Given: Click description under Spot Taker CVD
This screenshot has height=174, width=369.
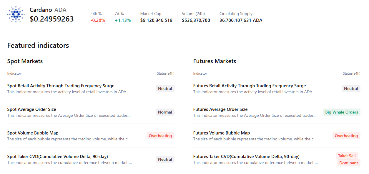Looking at the screenshot, I should click(x=69, y=162).
